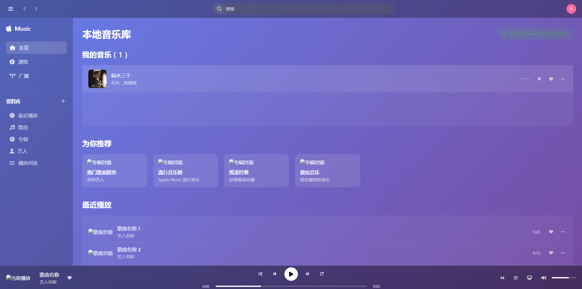Image resolution: width=582 pixels, height=289 pixels.
Task: Toggle repeat mode icon
Action: [322, 274]
